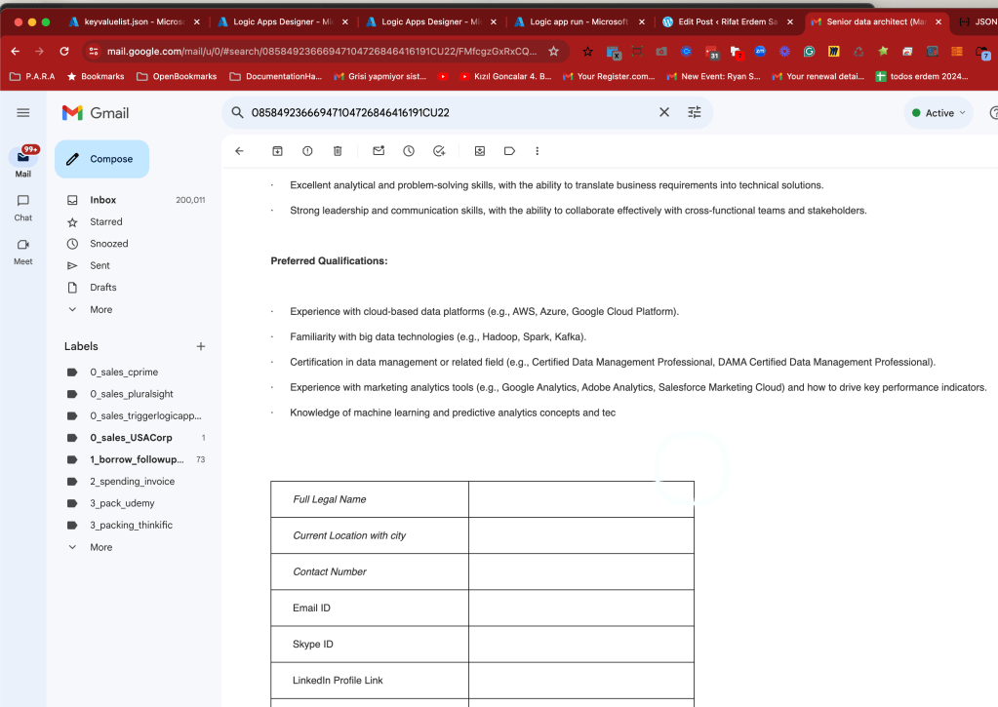998x707 pixels.
Task: Open the todos erdem 2024 bookmark
Action: click(922, 76)
